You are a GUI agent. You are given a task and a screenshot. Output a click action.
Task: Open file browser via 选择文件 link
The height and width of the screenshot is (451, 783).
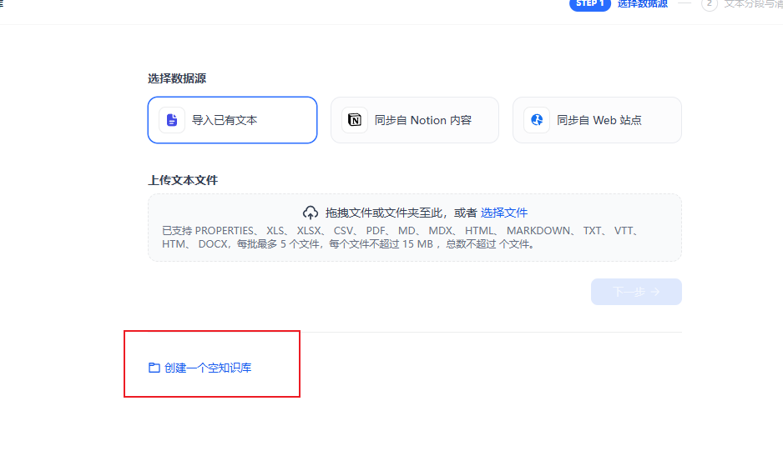pyautogui.click(x=503, y=213)
